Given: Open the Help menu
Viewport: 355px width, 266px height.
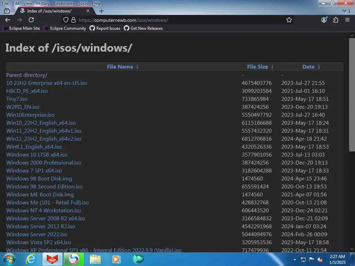Looking at the screenshot, I should [96, 3].
